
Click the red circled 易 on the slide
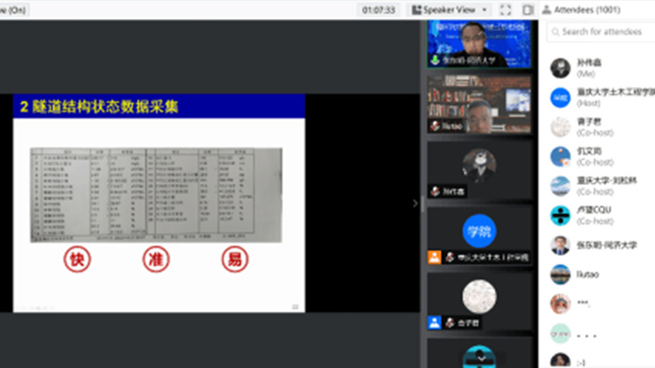click(235, 259)
